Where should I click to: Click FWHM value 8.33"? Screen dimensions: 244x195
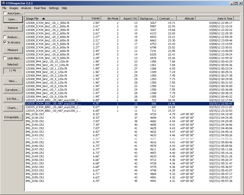(x=96, y=118)
